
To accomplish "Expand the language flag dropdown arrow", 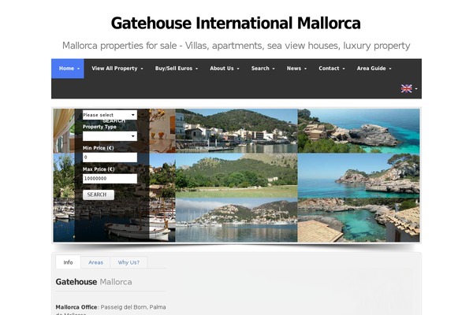I will click(416, 89).
